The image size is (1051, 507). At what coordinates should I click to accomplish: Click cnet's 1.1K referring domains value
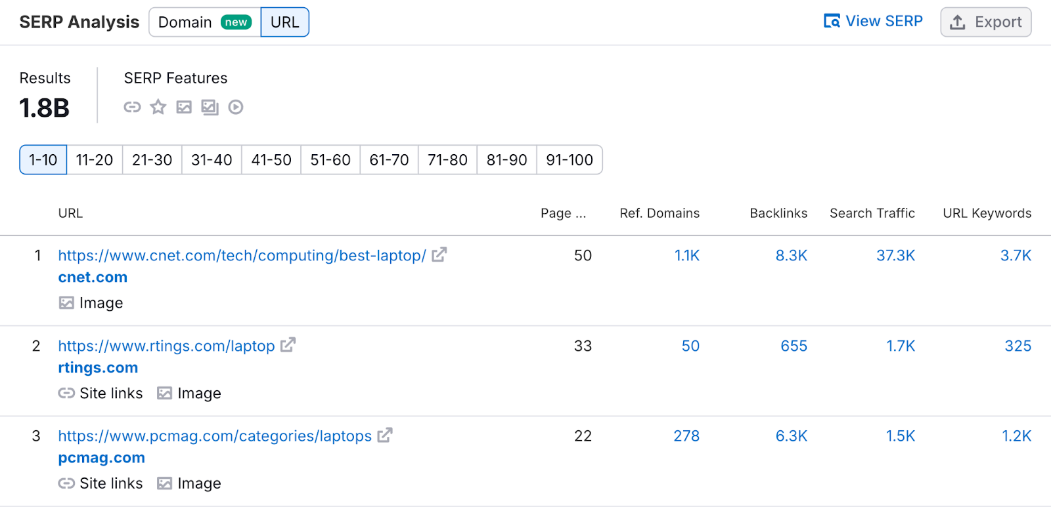686,256
